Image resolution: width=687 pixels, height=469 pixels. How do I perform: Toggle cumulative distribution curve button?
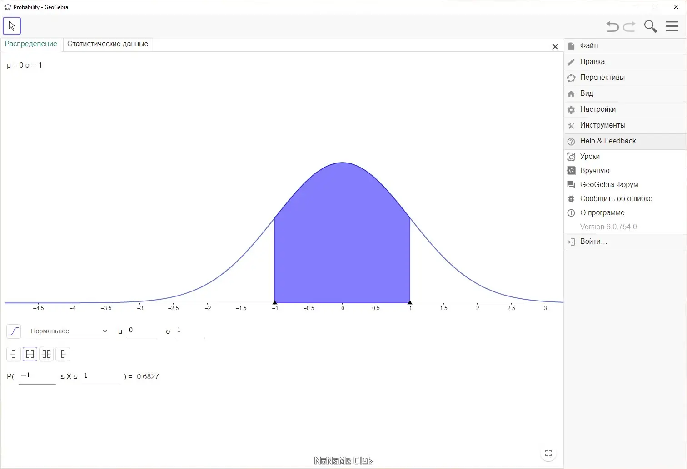pos(14,331)
